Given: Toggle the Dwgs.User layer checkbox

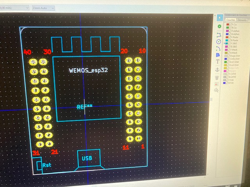Looking at the screenshot, I should pyautogui.click(x=229, y=56).
